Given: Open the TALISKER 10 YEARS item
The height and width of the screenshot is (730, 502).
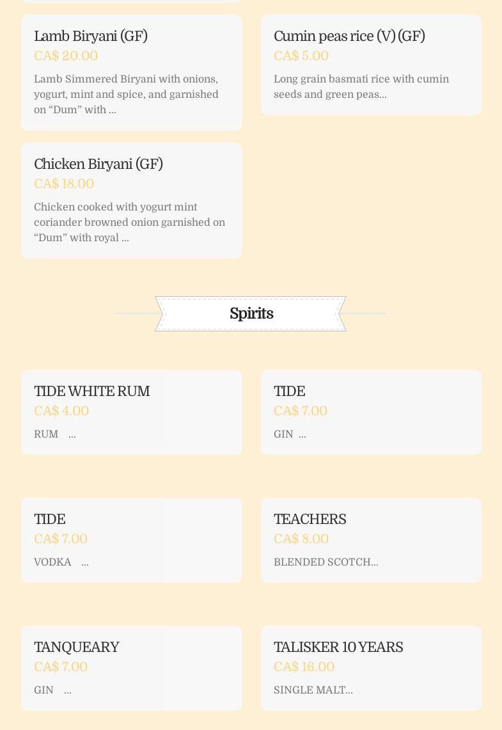Looking at the screenshot, I should 338,647.
